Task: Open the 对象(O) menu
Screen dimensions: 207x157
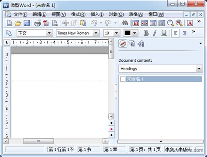Action: pyautogui.click(x=116, y=14)
